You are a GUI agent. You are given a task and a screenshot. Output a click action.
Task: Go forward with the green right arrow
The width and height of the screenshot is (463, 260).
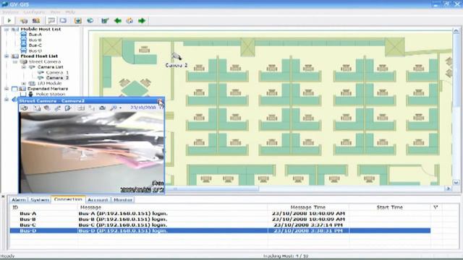142,21
